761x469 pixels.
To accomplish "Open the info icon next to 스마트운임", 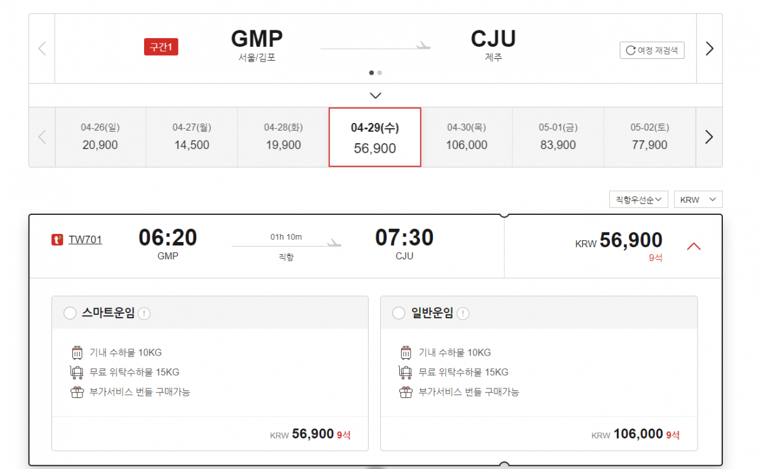I will click(x=144, y=312).
